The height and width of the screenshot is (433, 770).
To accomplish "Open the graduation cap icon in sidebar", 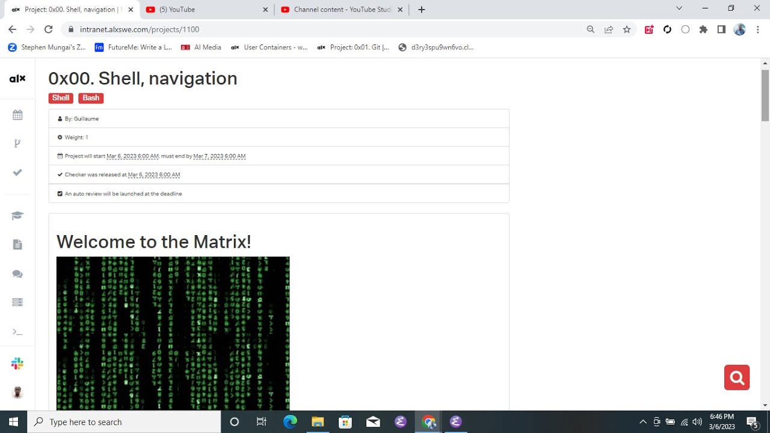I will [17, 216].
